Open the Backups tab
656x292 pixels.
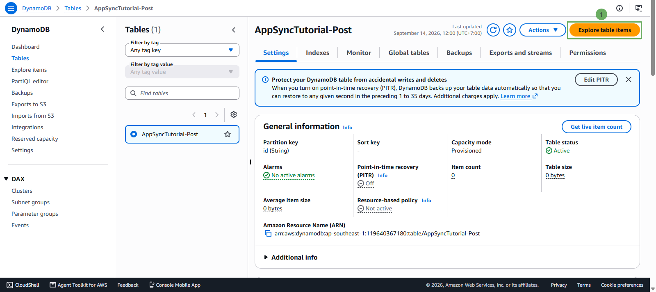click(x=459, y=52)
